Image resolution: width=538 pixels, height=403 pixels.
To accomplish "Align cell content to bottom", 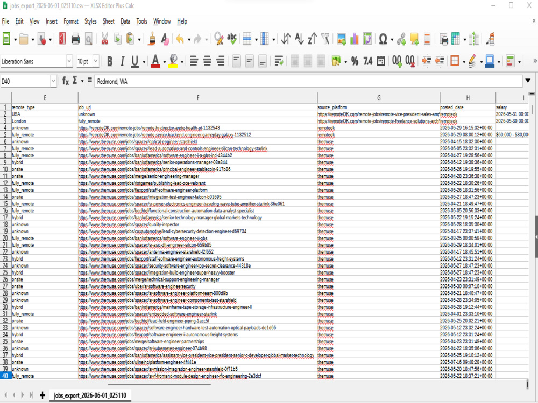I will tap(263, 61).
